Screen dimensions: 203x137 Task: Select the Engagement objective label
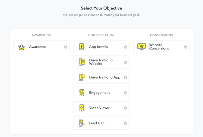[99, 92]
